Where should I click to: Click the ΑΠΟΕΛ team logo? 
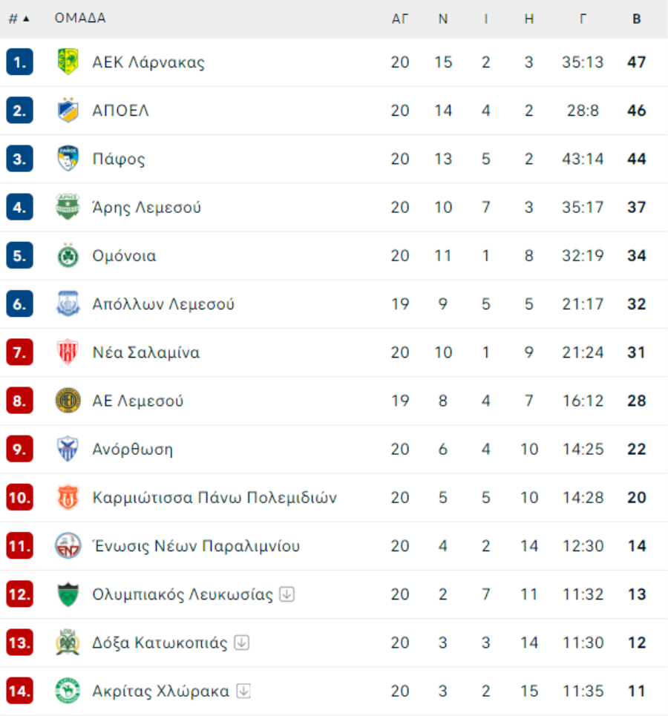[68, 110]
